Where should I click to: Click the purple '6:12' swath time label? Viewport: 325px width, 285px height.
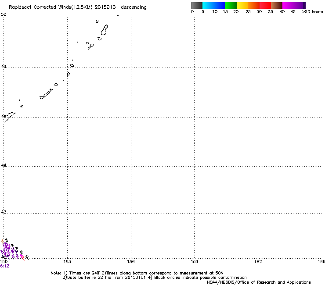click(x=4, y=266)
